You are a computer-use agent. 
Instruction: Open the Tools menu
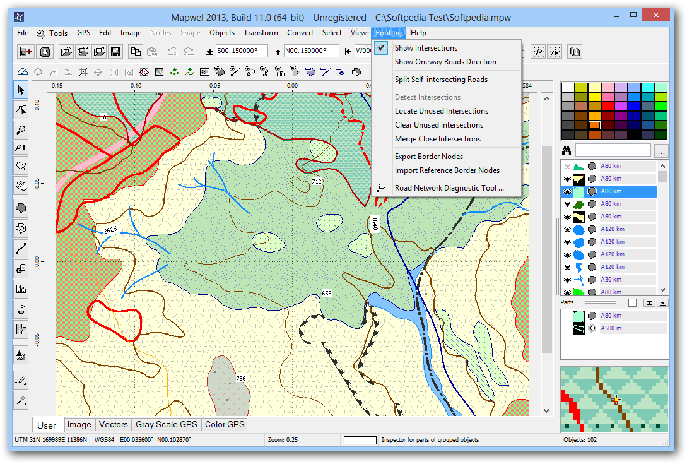(52, 33)
